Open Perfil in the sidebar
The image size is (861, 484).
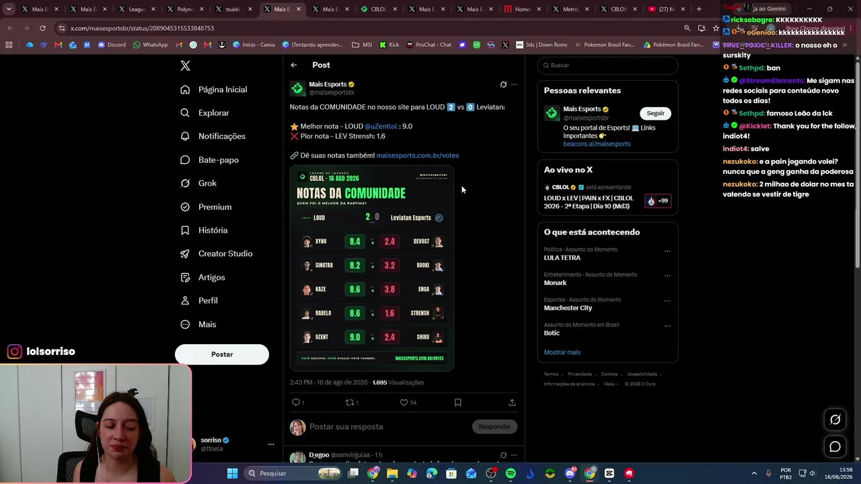199,300
